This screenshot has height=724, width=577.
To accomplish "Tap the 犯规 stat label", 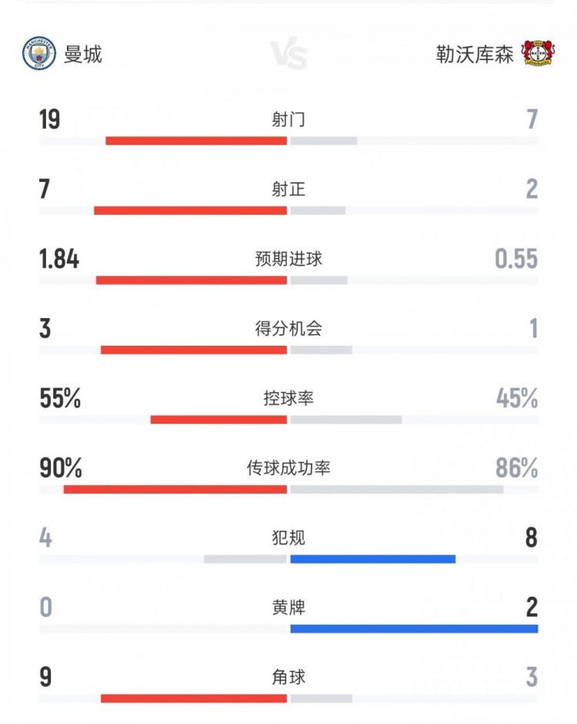I will [x=288, y=538].
